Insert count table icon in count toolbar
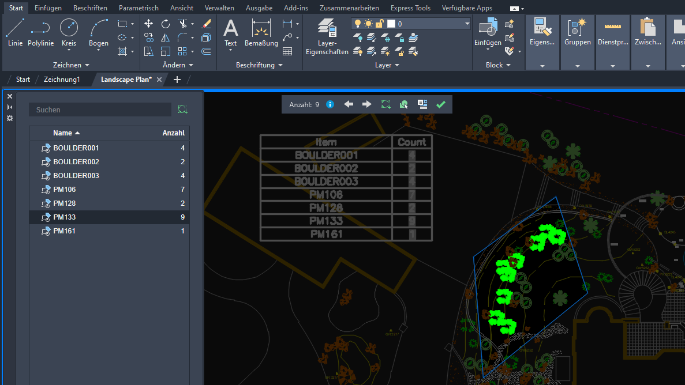 click(x=422, y=104)
